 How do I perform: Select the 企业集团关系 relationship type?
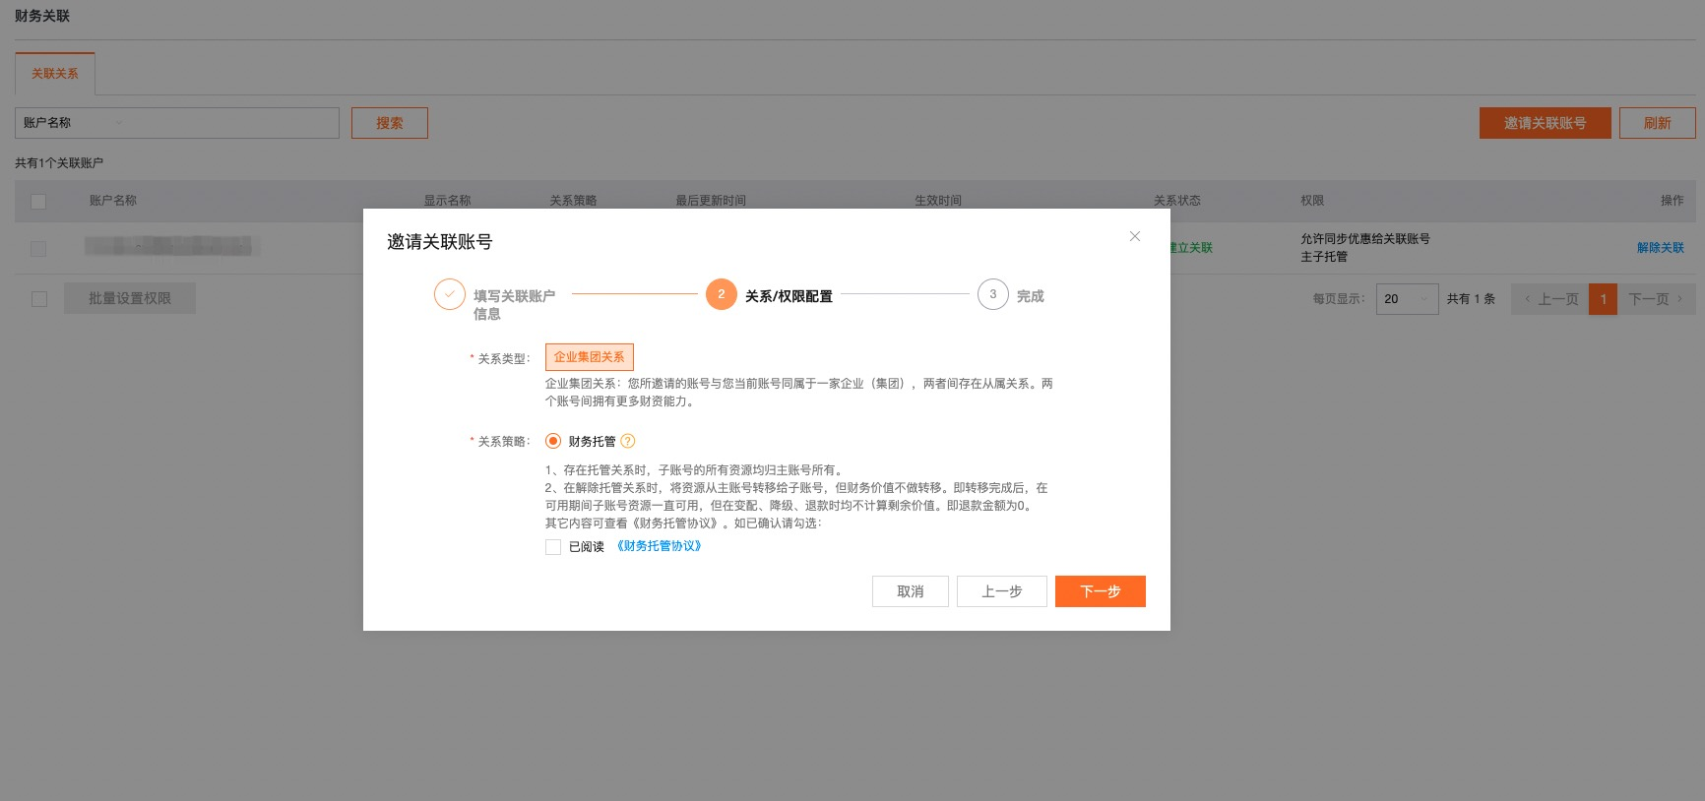coord(590,357)
